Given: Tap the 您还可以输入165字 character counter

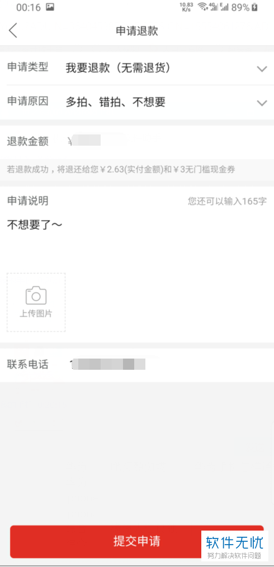Looking at the screenshot, I should (227, 201).
